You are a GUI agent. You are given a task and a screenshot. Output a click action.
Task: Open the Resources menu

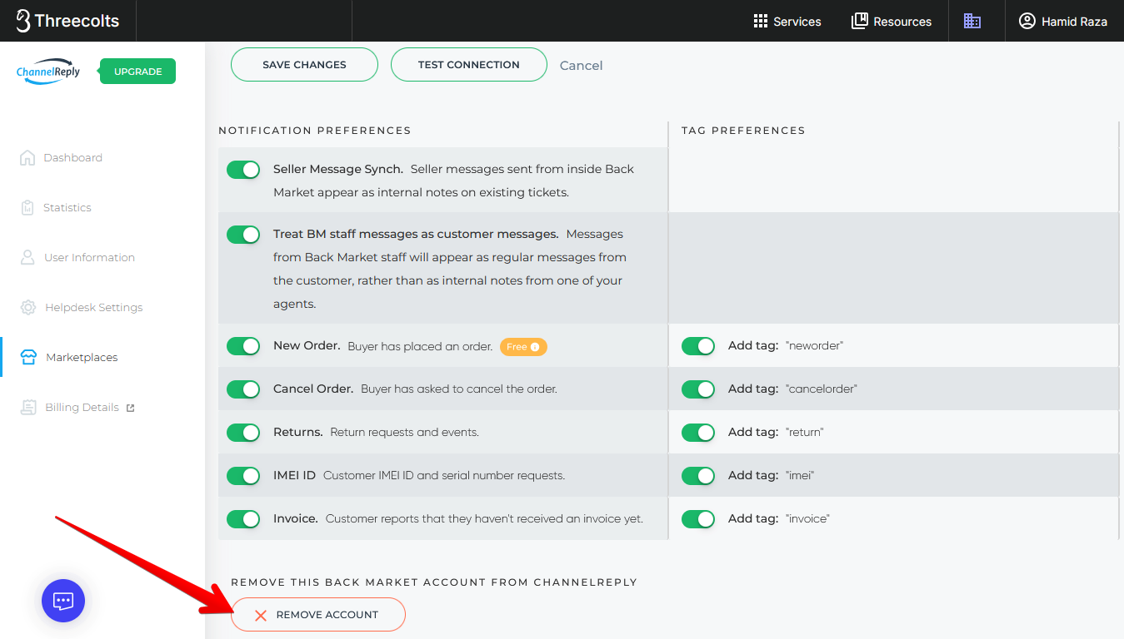[x=892, y=22]
